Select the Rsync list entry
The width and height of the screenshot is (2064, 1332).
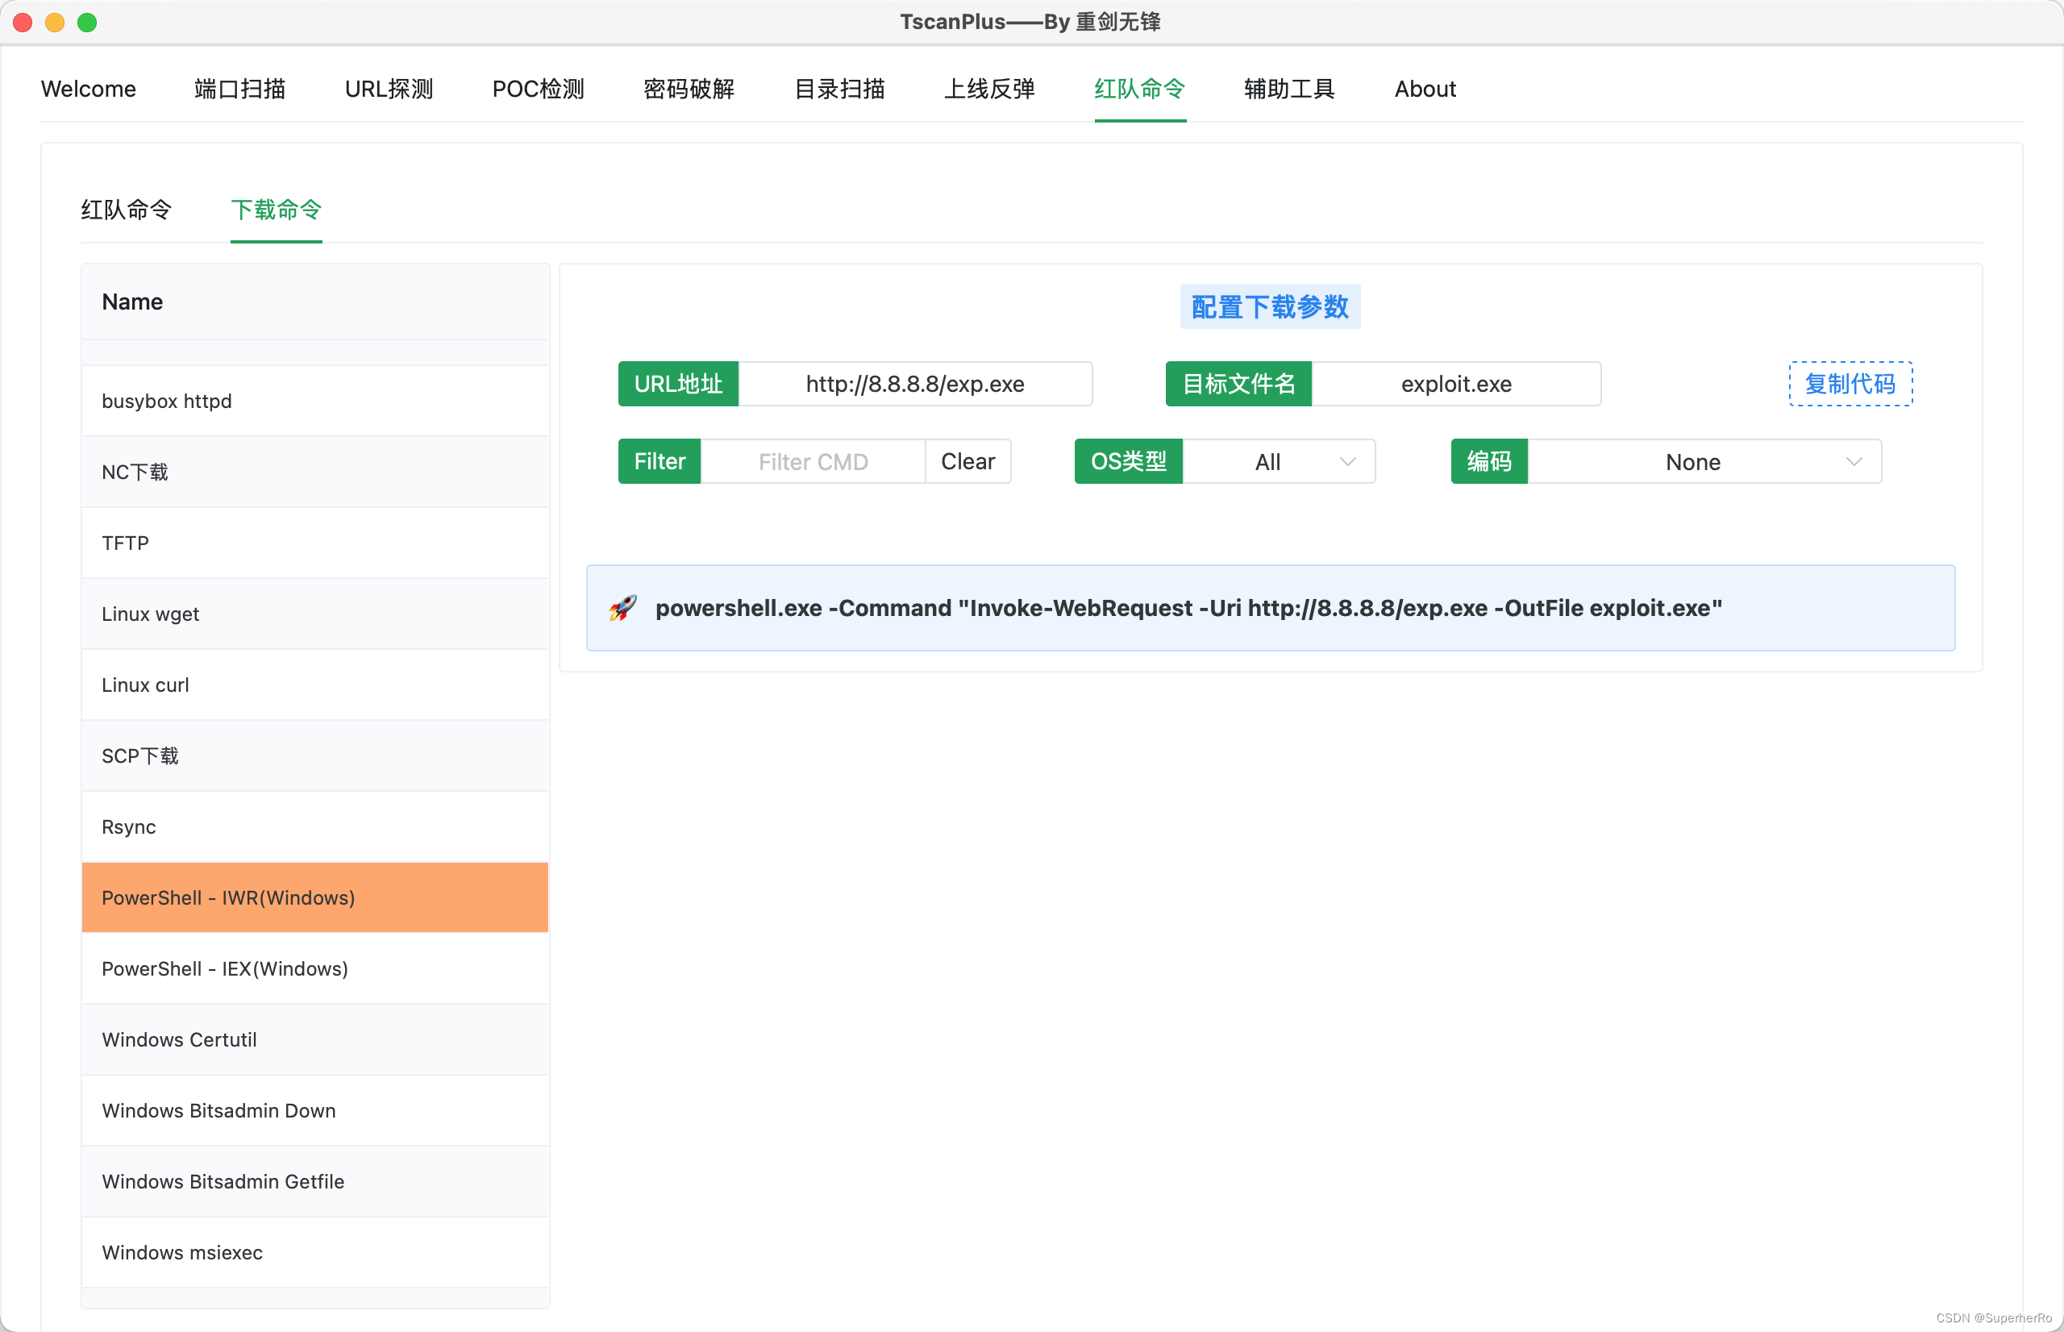(128, 826)
